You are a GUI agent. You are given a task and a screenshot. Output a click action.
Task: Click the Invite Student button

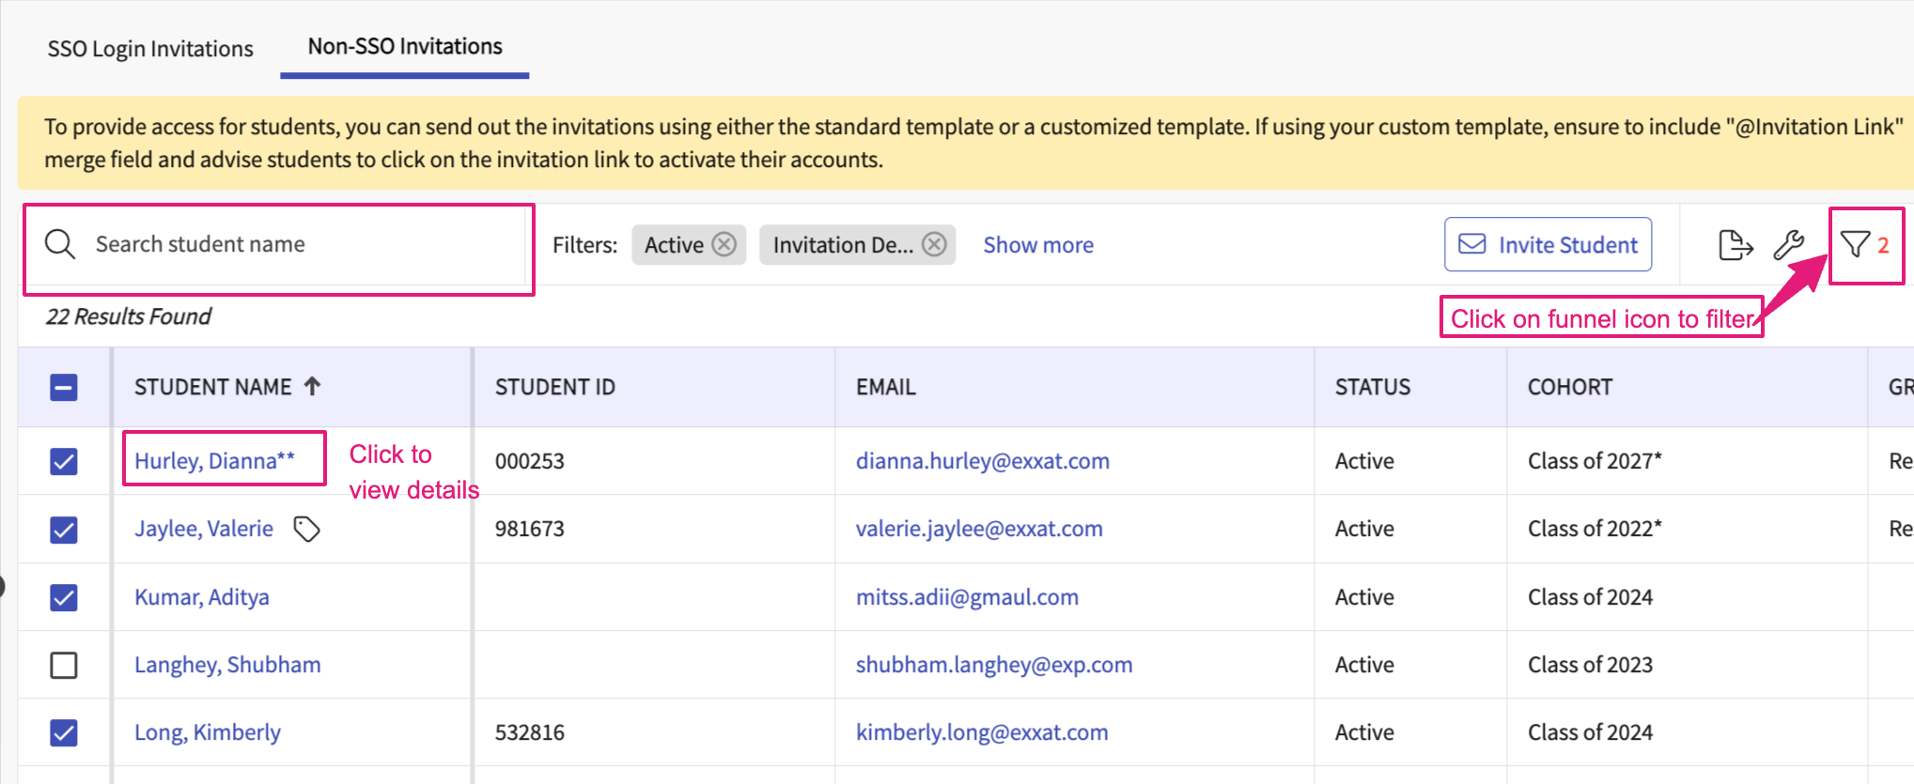(x=1548, y=245)
